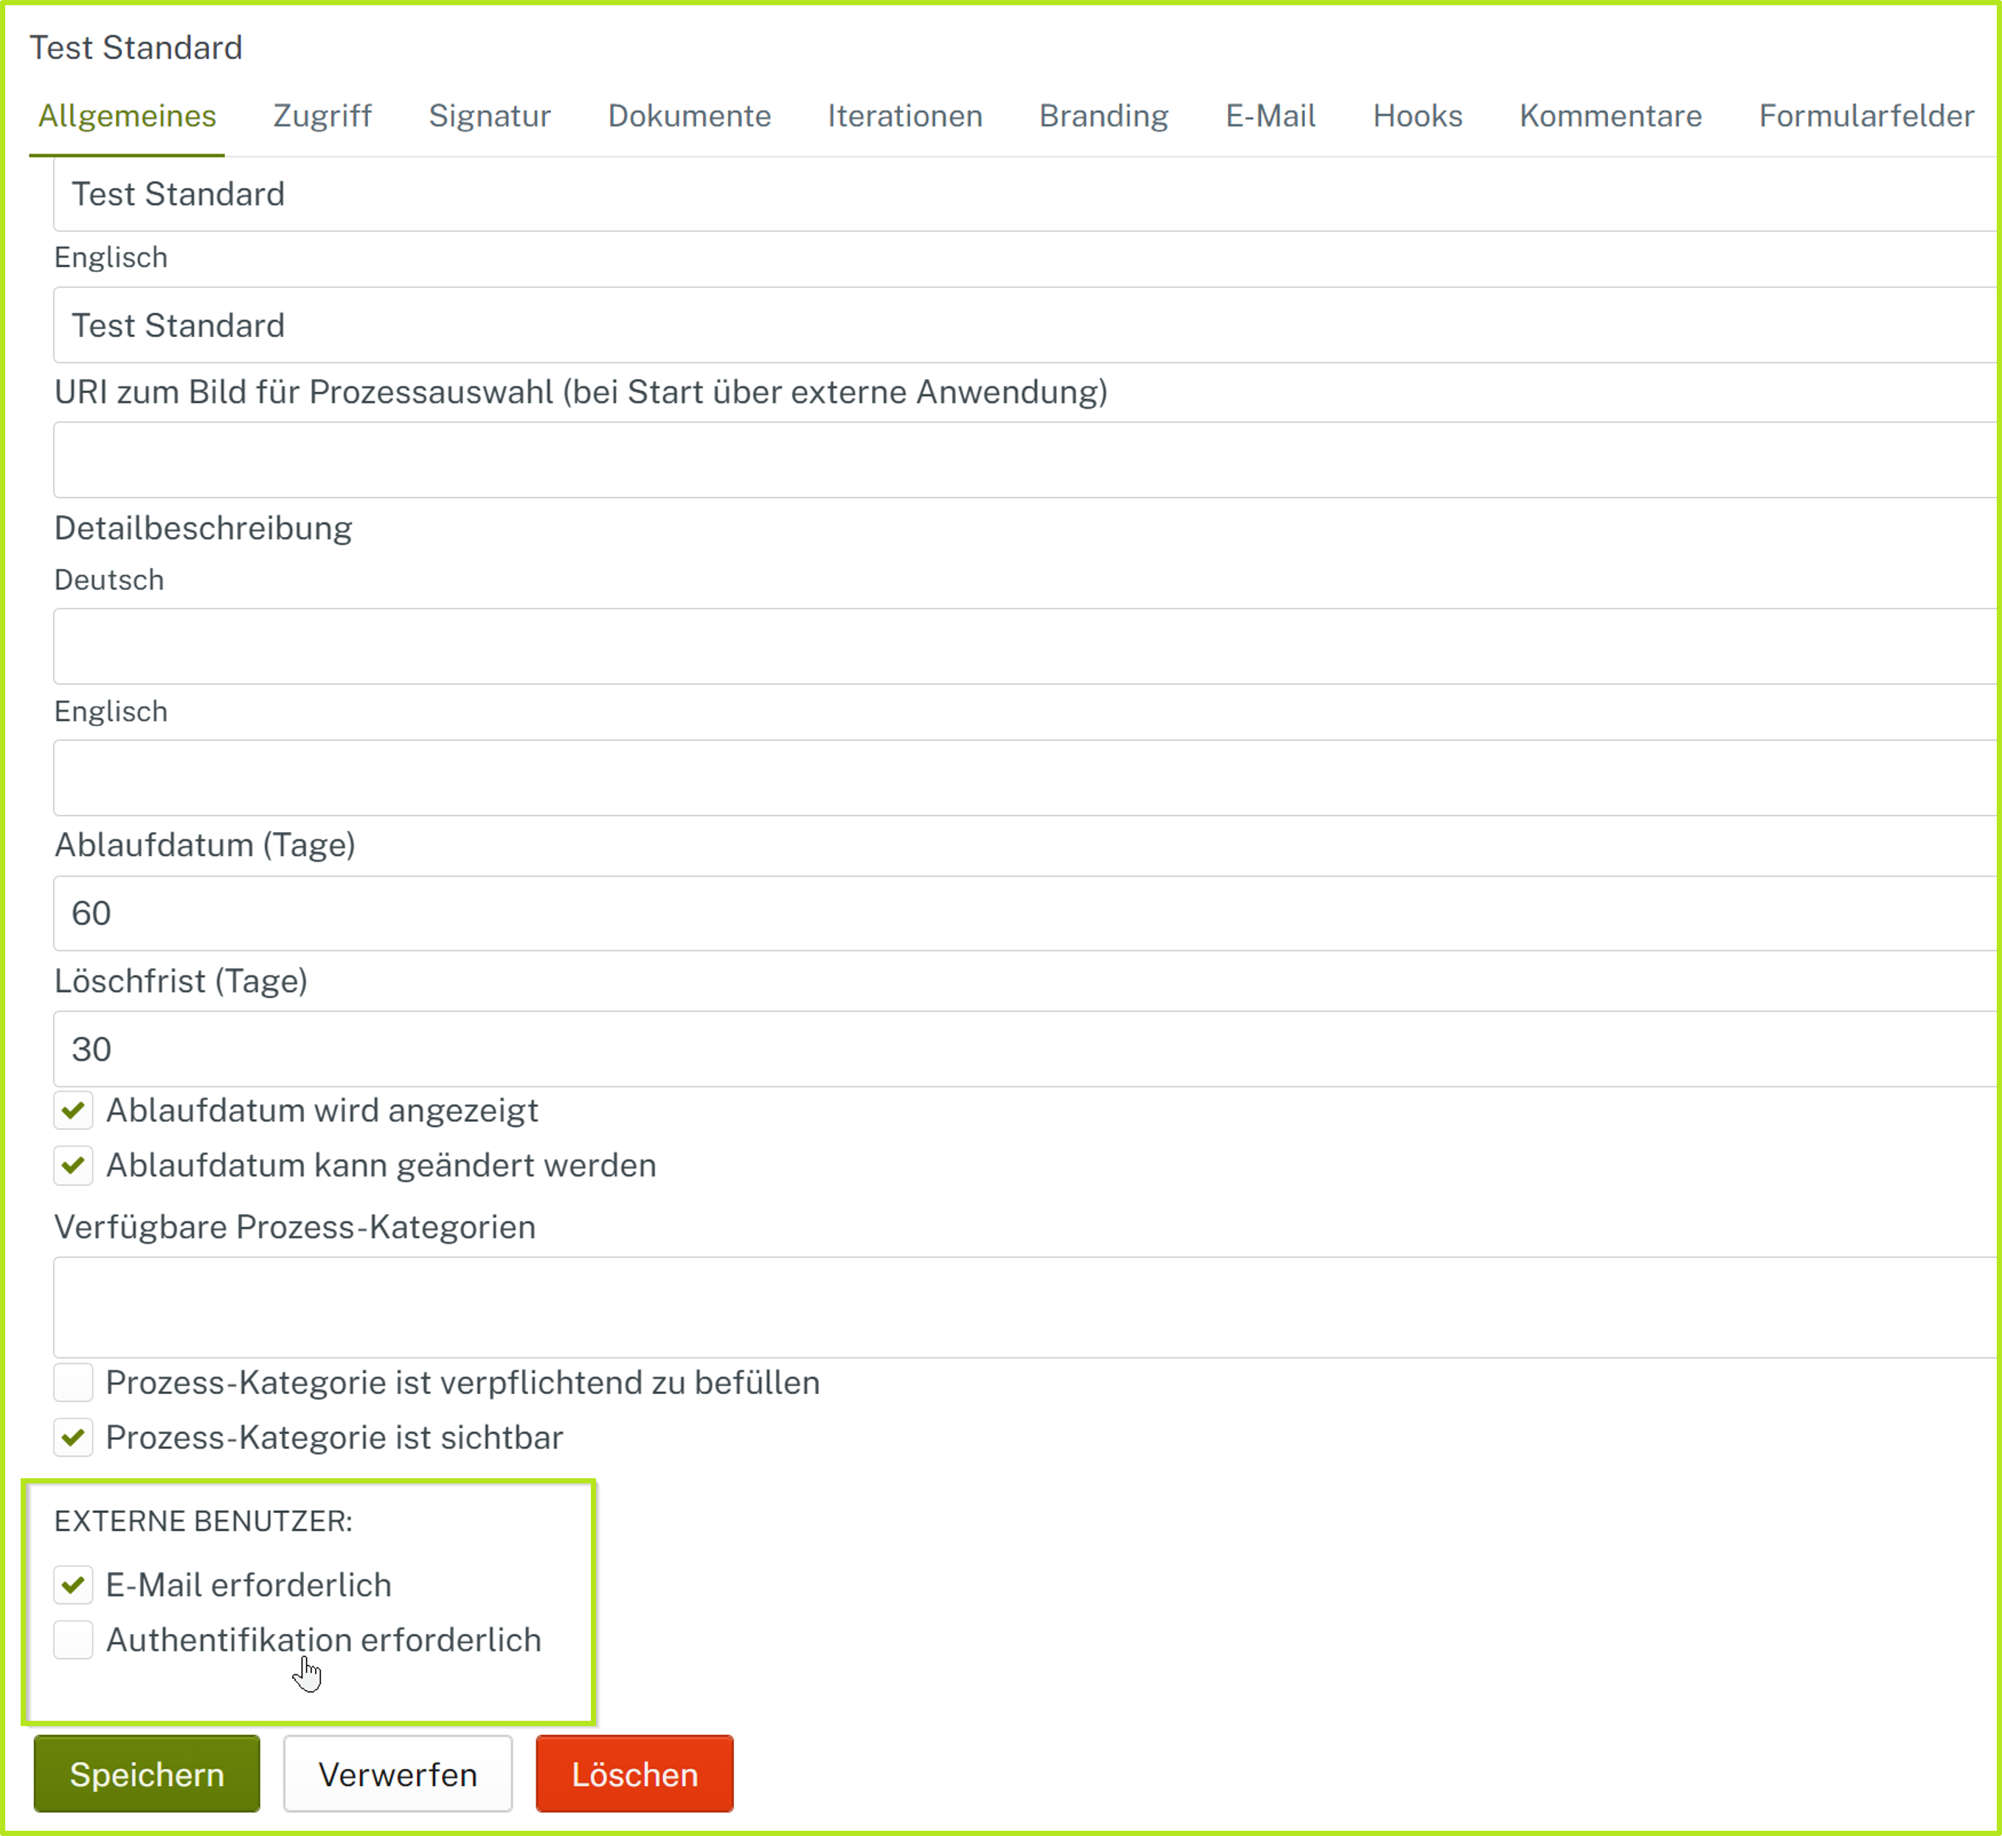This screenshot has height=1836, width=2002.
Task: Click the Ablaufdatum (Tage) field showing 60
Action: tap(1023, 913)
